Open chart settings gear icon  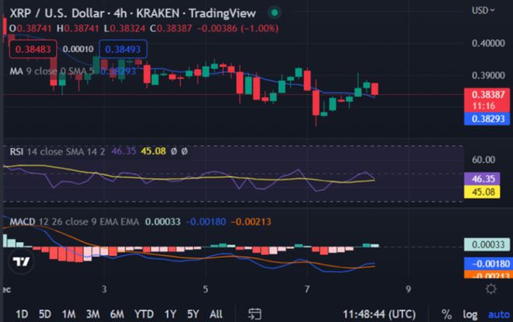[x=490, y=289]
